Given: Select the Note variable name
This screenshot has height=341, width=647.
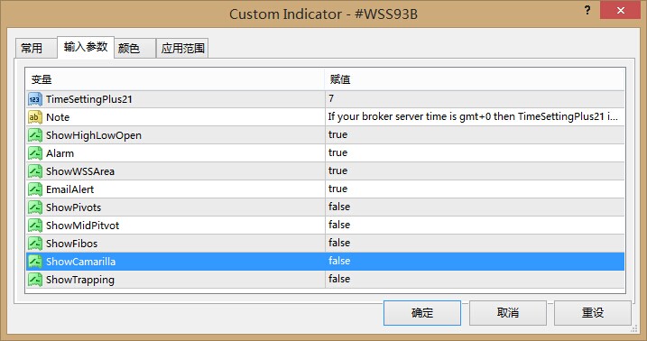Looking at the screenshot, I should click(x=58, y=117).
